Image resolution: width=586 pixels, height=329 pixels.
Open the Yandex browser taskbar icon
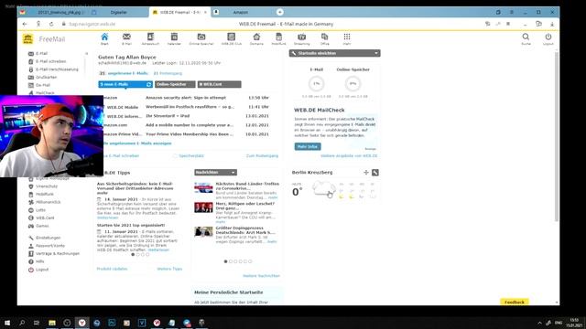(81, 323)
